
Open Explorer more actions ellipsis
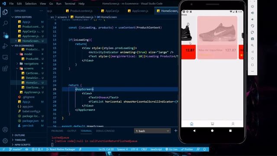pyautogui.click(x=41, y=11)
